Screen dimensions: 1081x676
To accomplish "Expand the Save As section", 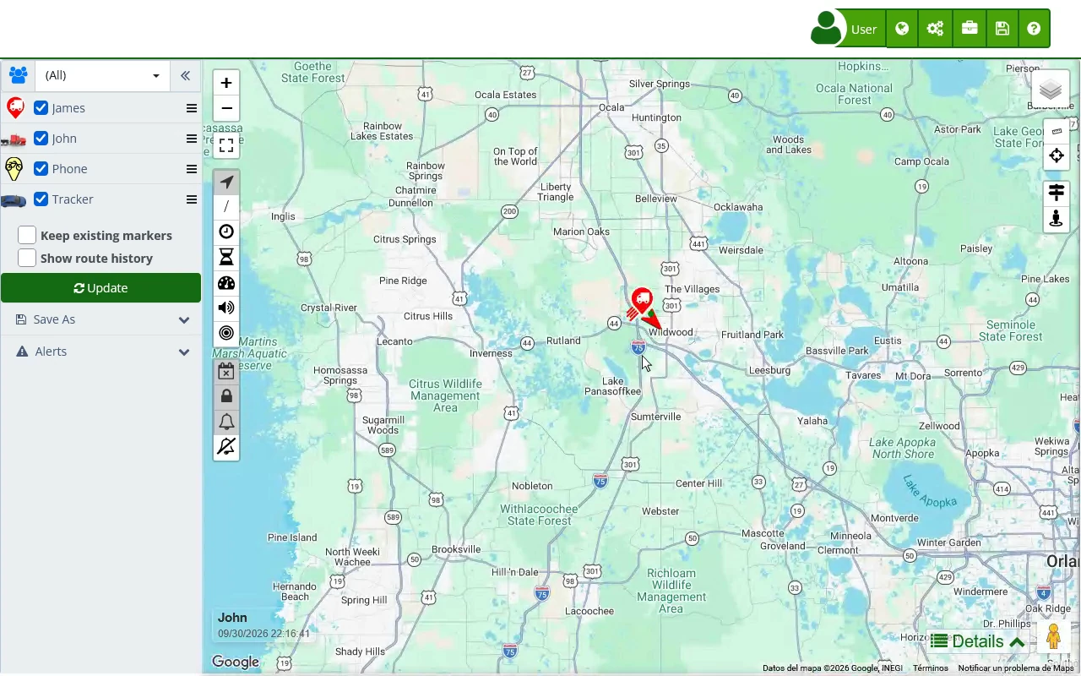I will tap(101, 319).
